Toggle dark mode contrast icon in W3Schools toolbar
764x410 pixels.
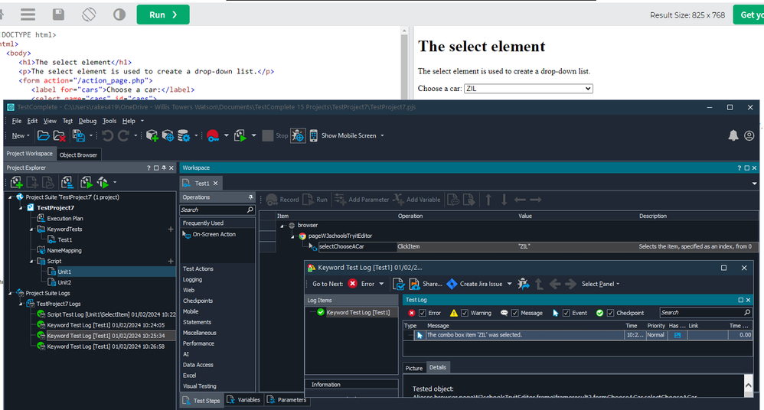119,15
